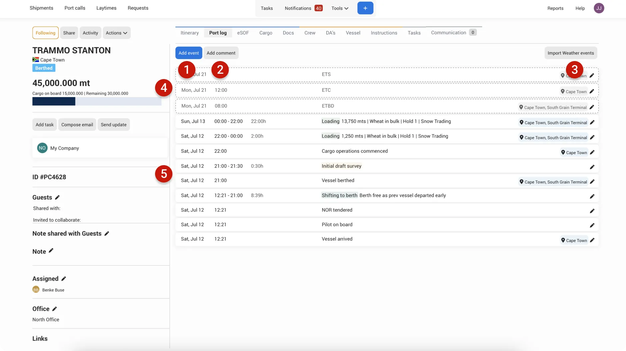The image size is (626, 351).
Task: Open Notifications with 40 badge
Action: 303,8
